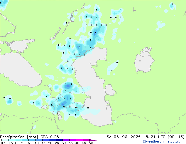Select the 30–35 mm purple legend swatch

[x=66, y=140]
